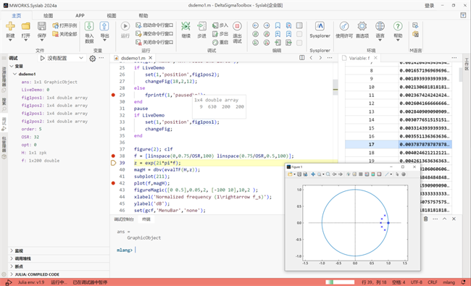The width and height of the screenshot is (471, 286).
Task: Select the 调试控制台 debug console tab
Action: pos(124,219)
